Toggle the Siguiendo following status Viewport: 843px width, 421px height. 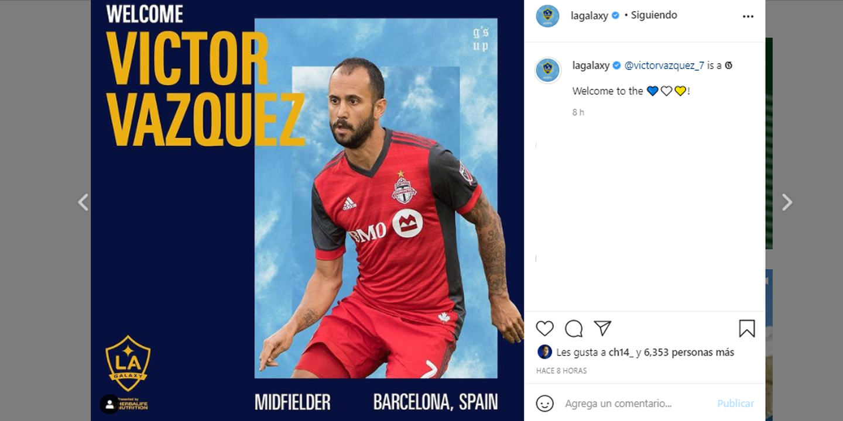coord(654,15)
